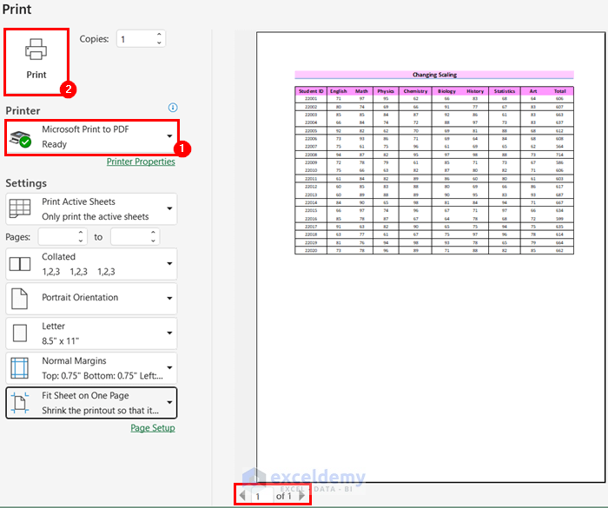The width and height of the screenshot is (608, 508).
Task: Decrement the Pages end value
Action: click(x=153, y=241)
